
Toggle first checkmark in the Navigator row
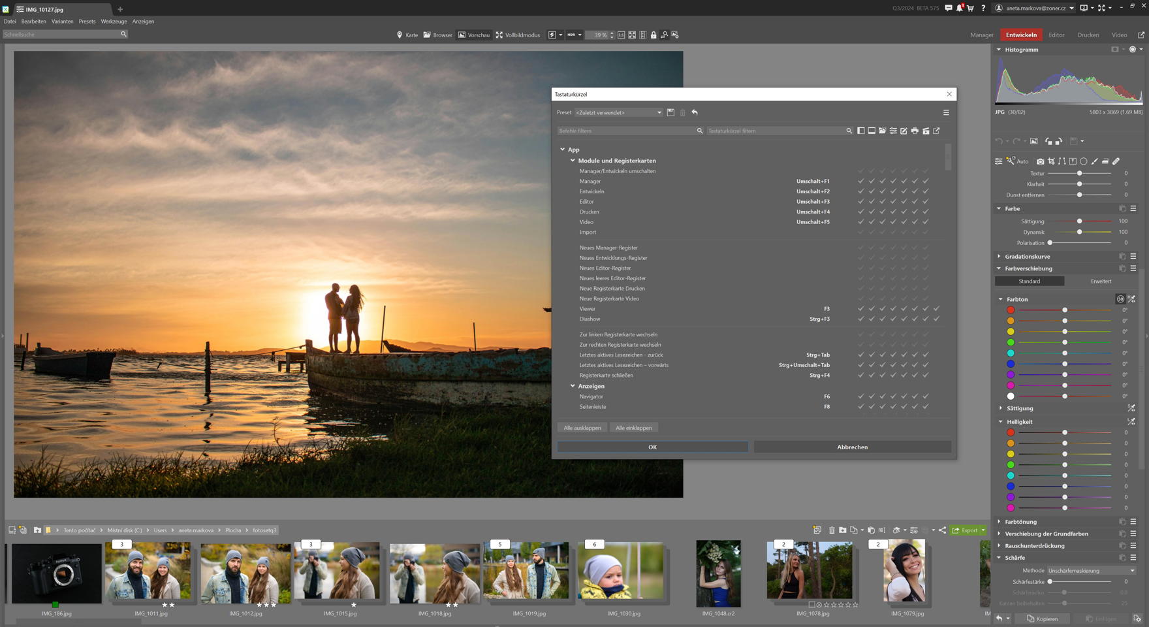pyautogui.click(x=860, y=396)
